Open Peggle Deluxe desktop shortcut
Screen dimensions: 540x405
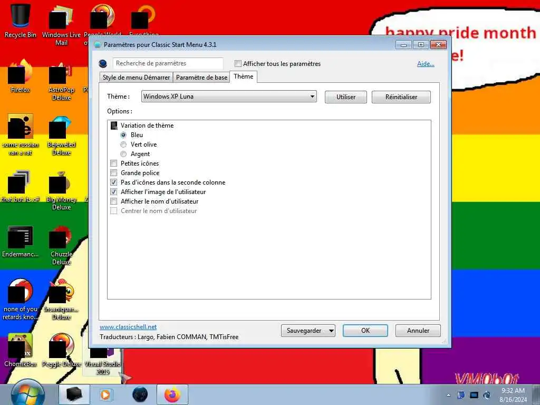point(61,350)
